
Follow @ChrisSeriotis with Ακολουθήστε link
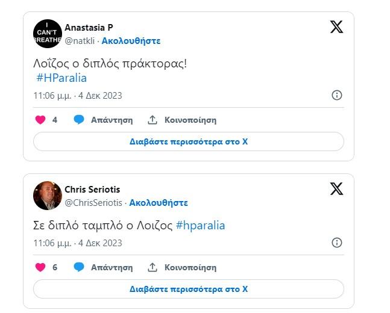159,203
